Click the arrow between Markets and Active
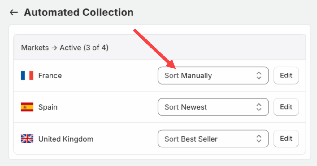Viewport: 317px width, 166px height. (54, 48)
